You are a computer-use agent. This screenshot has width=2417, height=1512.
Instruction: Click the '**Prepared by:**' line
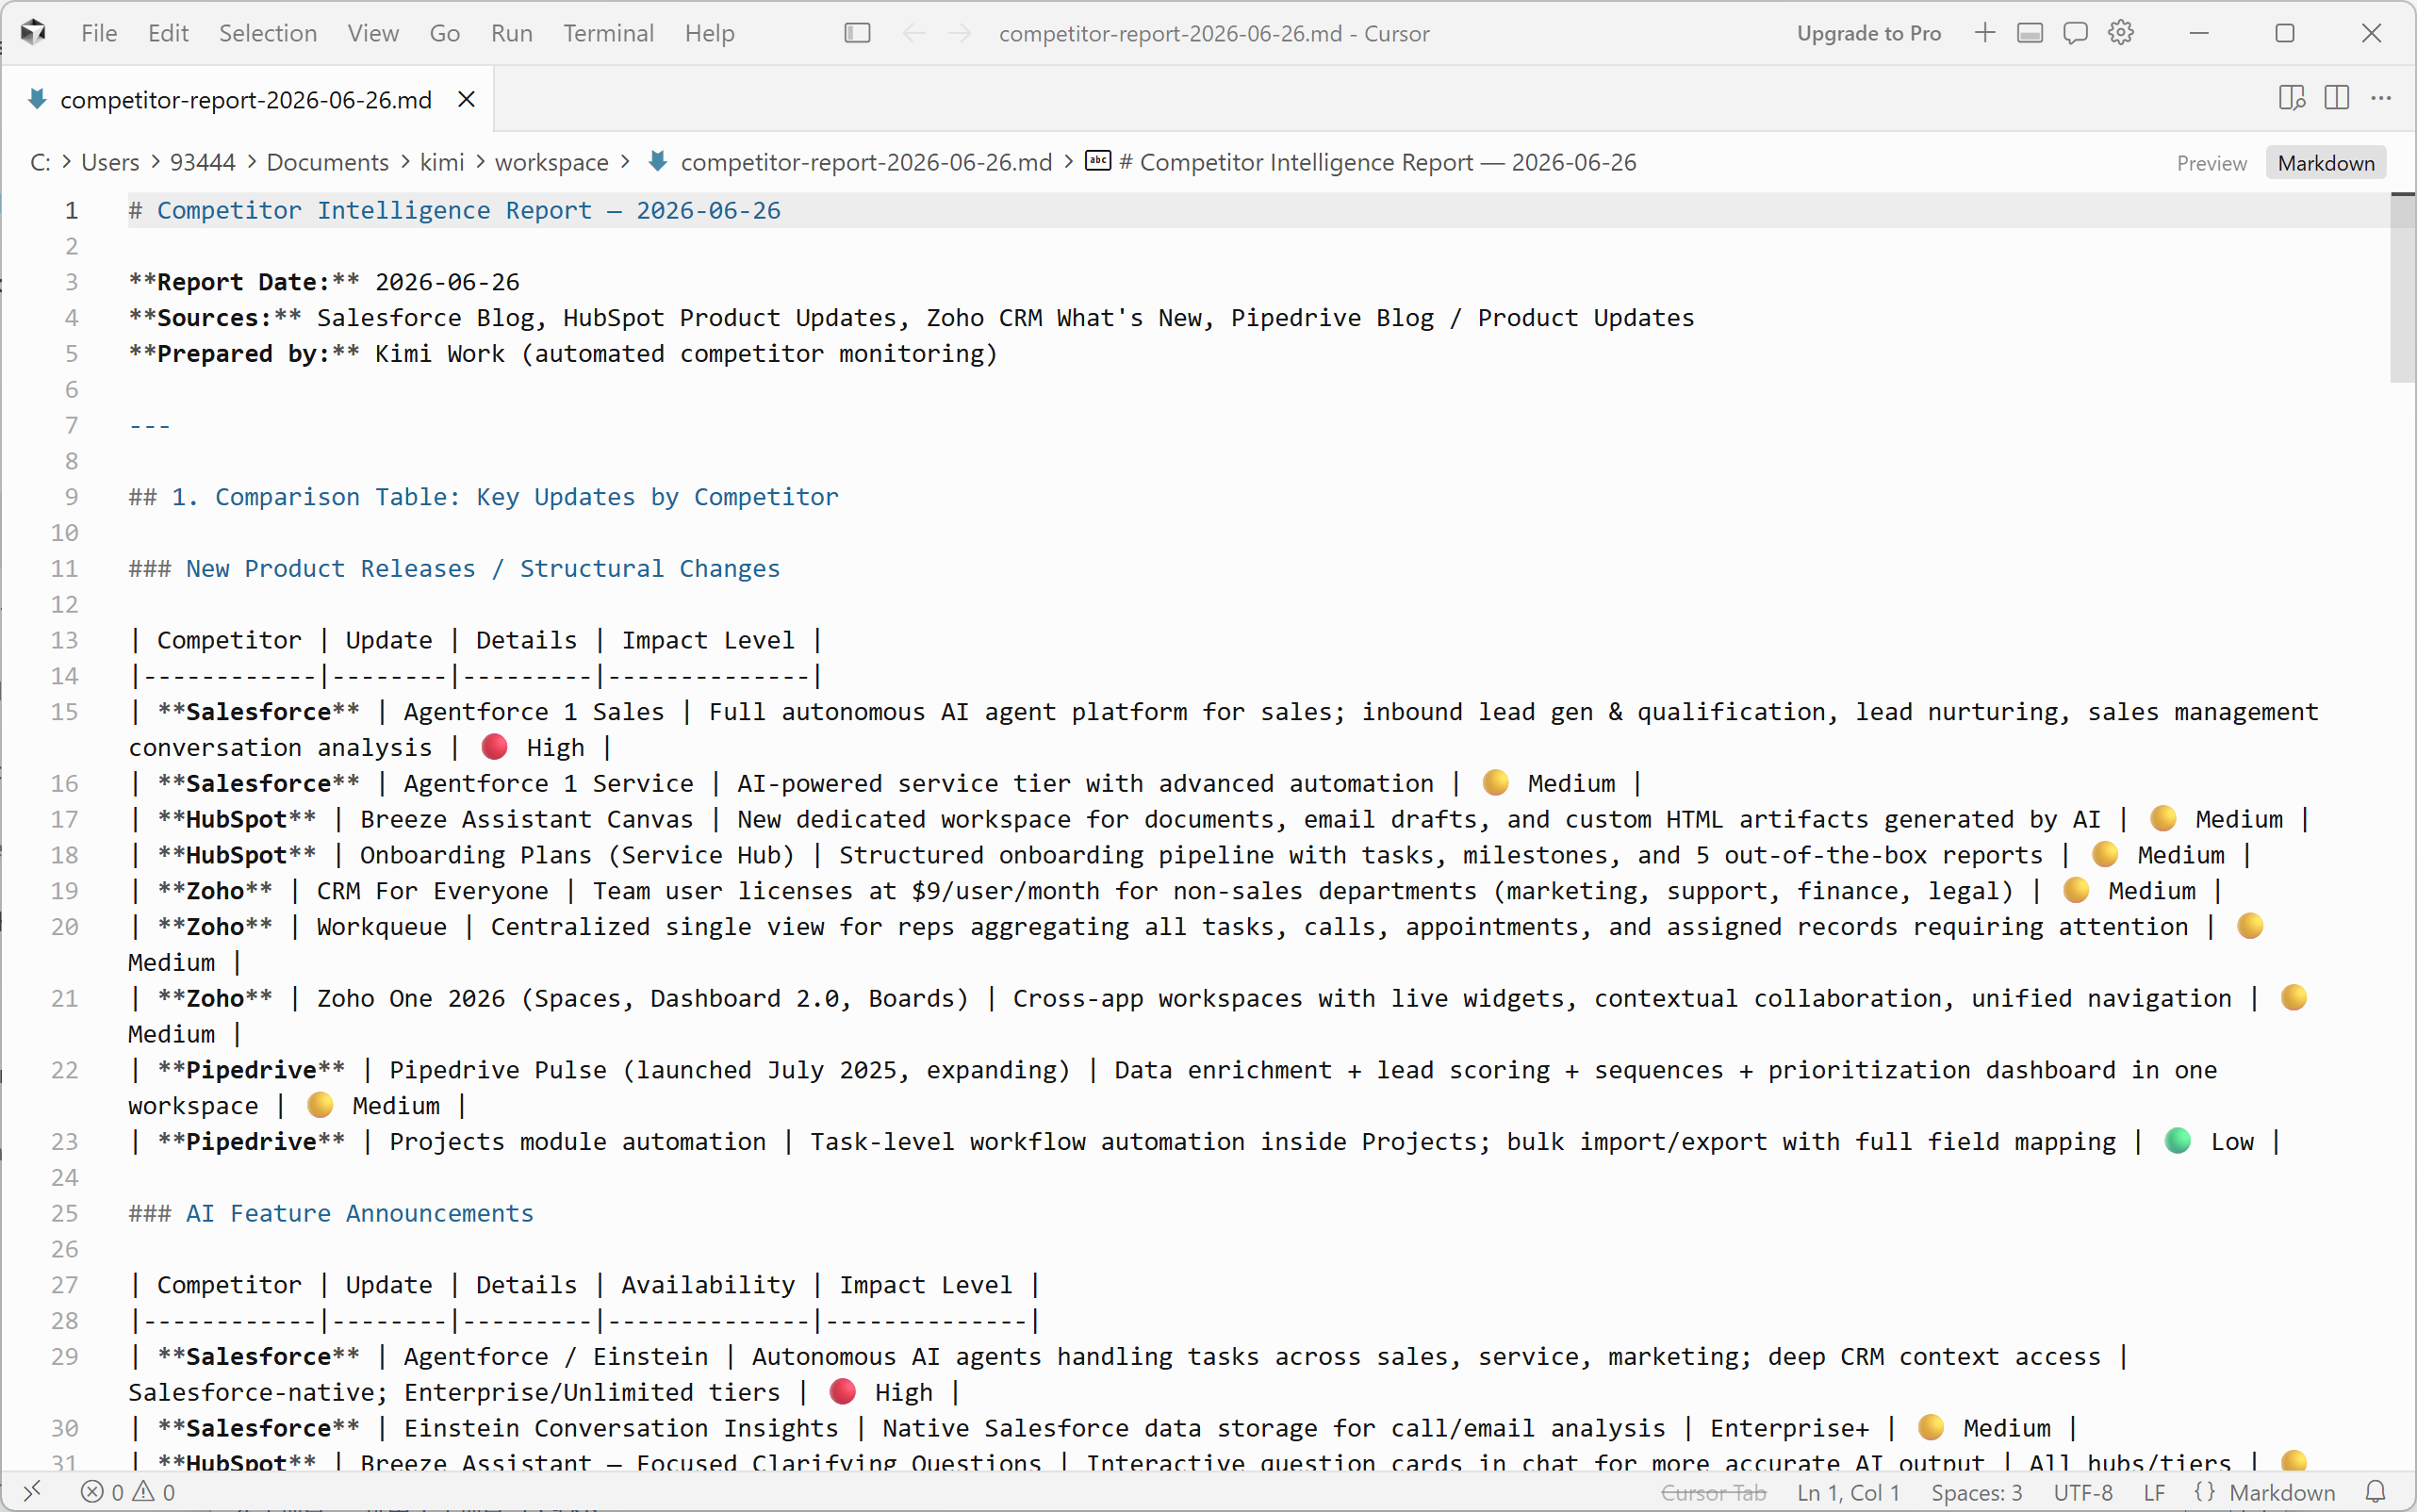click(563, 354)
